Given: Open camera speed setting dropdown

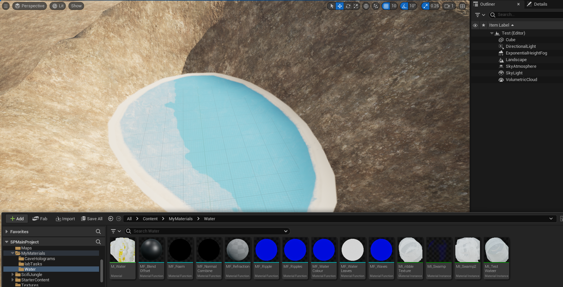Looking at the screenshot, I should 449,6.
